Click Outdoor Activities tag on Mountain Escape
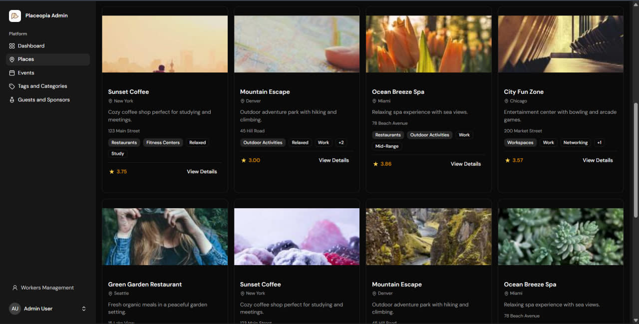 pos(263,143)
